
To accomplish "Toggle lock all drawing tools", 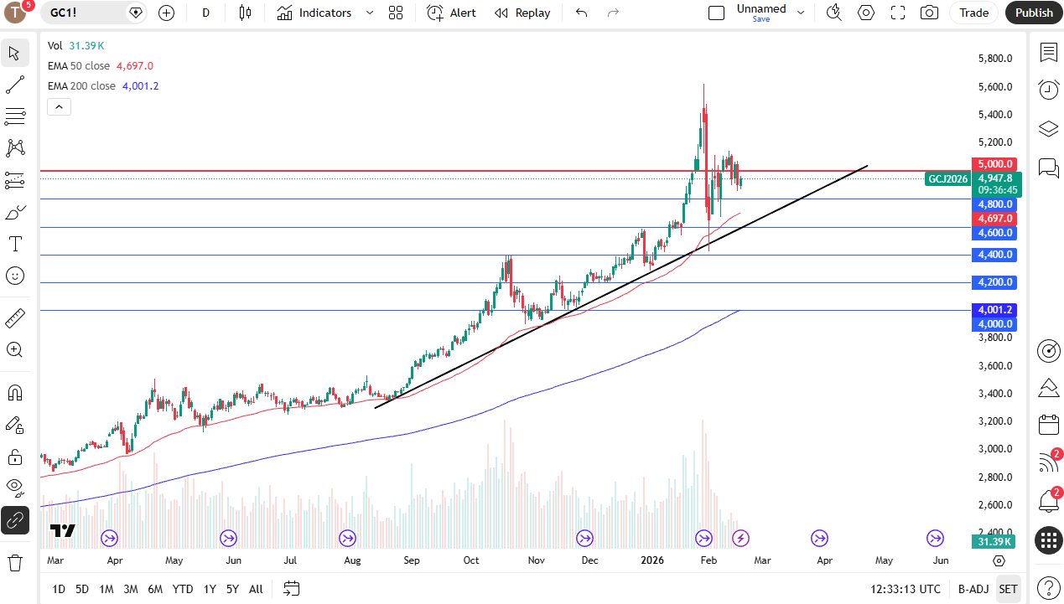I will [x=14, y=457].
